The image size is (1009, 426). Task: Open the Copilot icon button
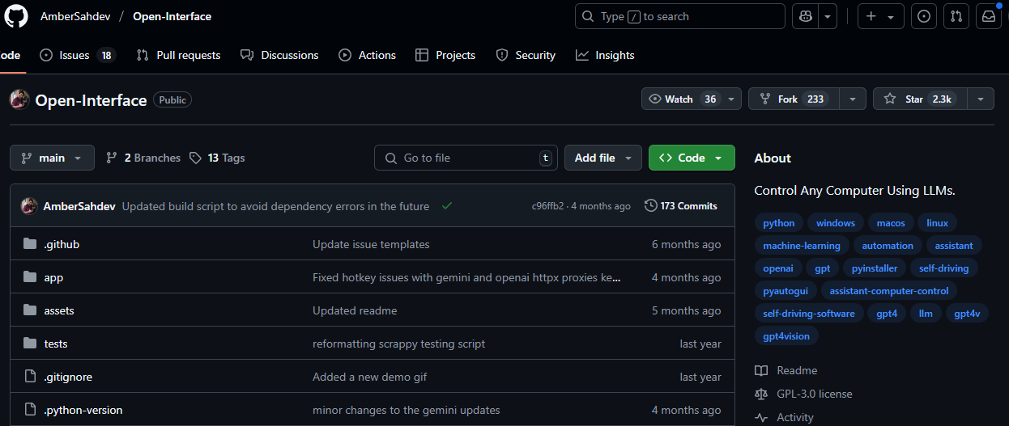click(x=806, y=16)
